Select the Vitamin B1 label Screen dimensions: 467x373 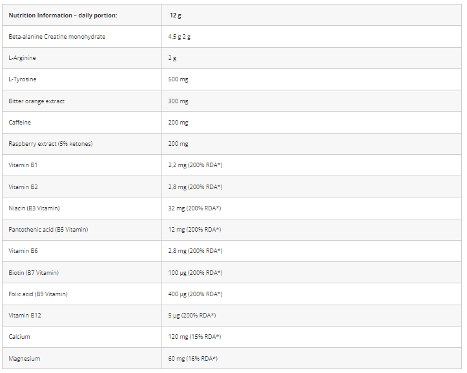click(x=23, y=165)
